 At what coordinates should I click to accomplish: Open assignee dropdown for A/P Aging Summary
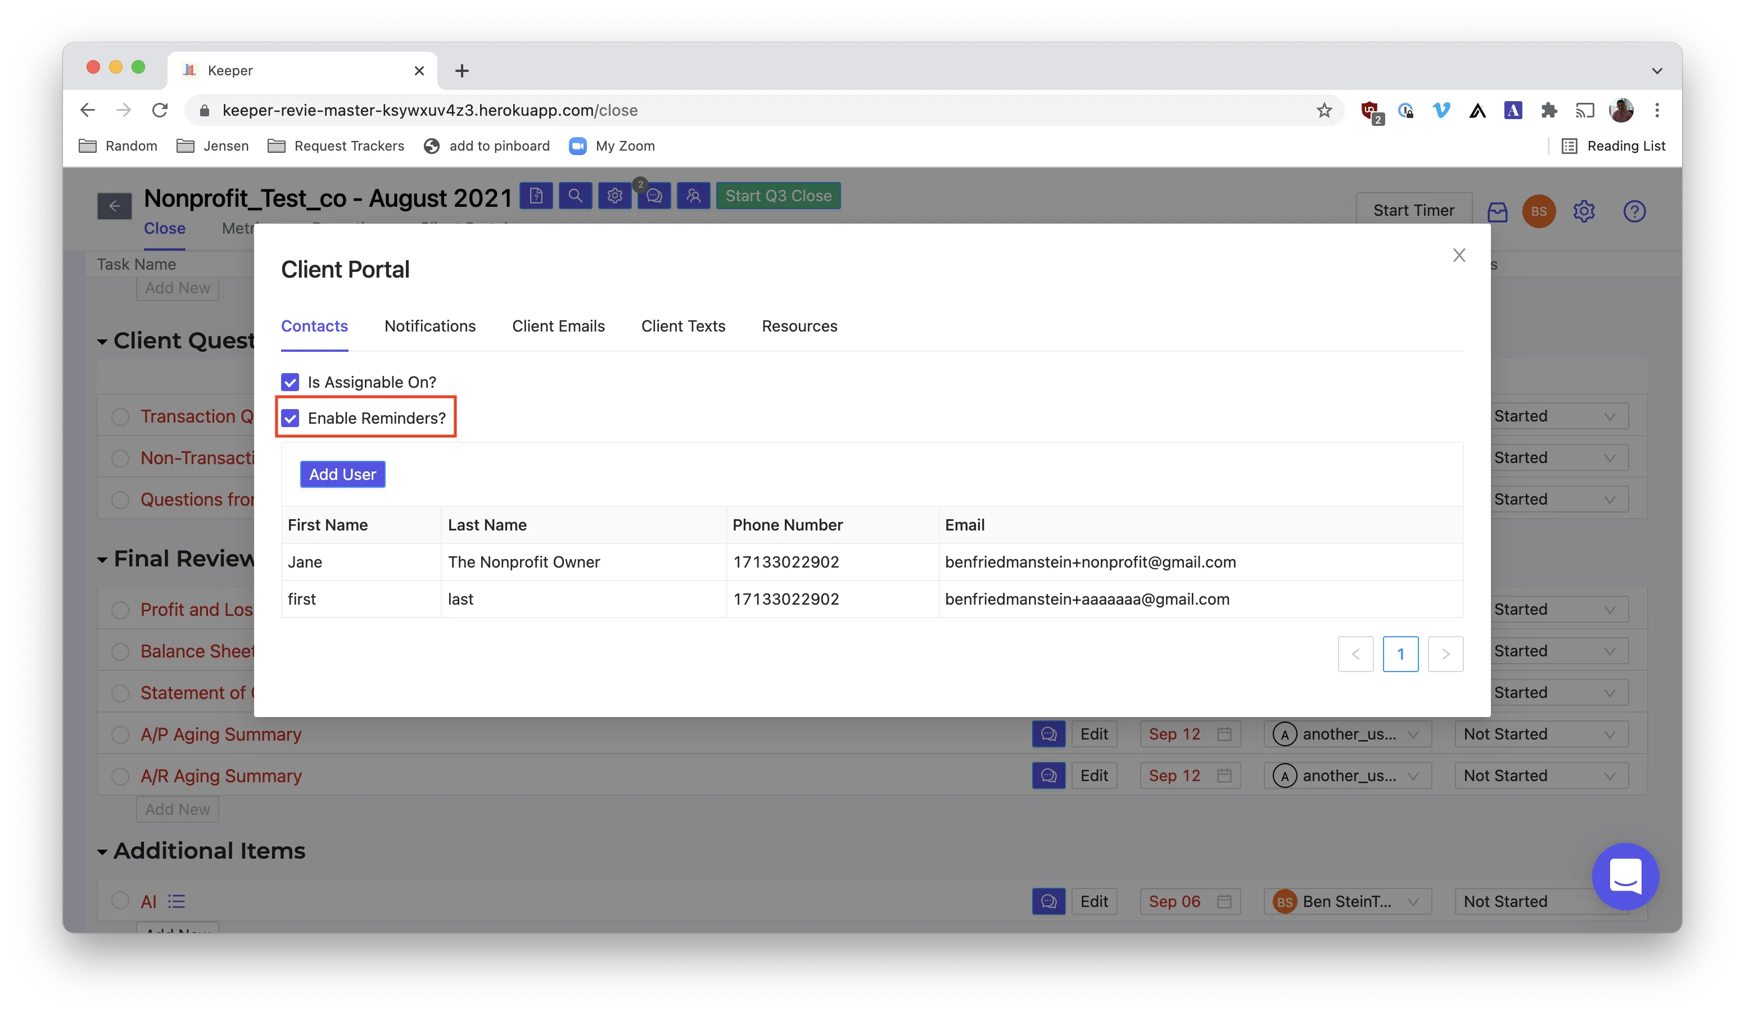(1348, 734)
